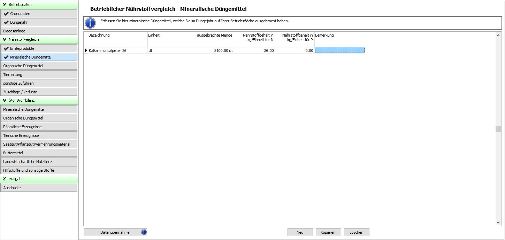Collapse the Betriebsdaten section
The height and width of the screenshot is (240, 505).
[x=5, y=5]
